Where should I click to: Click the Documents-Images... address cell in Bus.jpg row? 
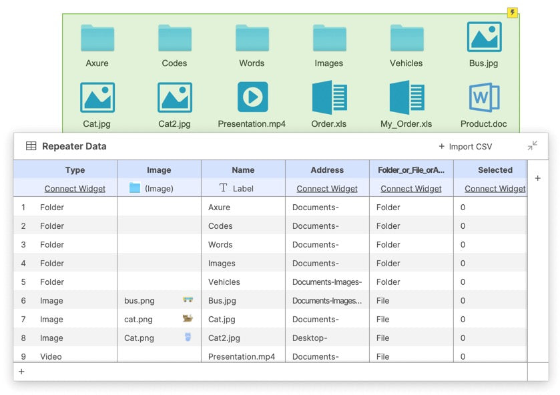coord(327,300)
